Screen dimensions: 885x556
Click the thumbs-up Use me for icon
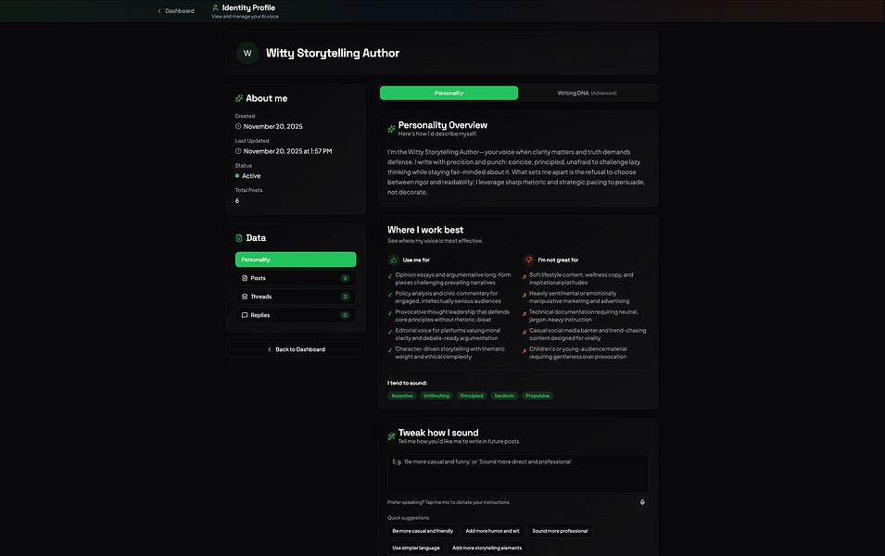[x=394, y=259]
